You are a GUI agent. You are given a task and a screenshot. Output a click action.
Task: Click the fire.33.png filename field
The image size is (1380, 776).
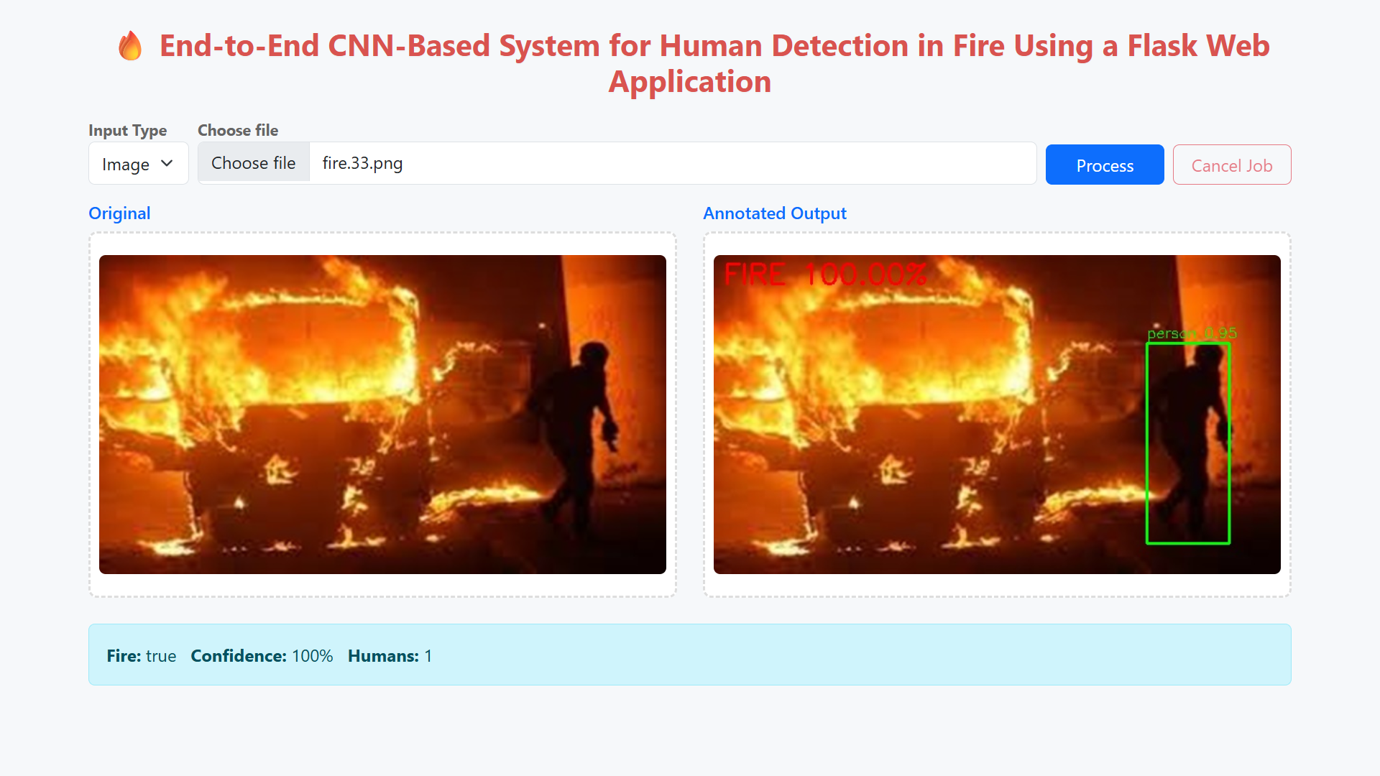click(x=672, y=163)
